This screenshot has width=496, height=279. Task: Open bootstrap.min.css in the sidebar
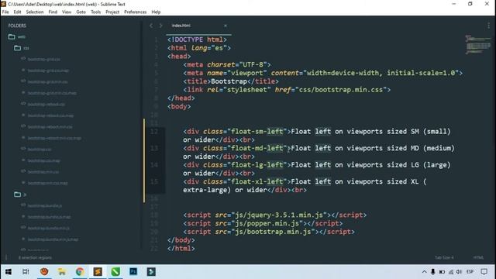(x=43, y=172)
